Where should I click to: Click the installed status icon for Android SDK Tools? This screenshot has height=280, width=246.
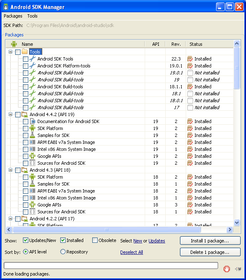click(x=190, y=59)
